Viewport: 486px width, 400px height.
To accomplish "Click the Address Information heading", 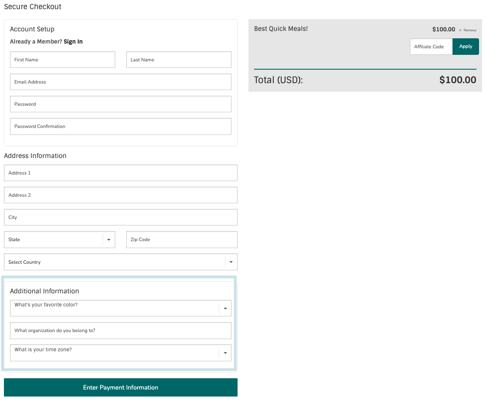I will point(35,156).
